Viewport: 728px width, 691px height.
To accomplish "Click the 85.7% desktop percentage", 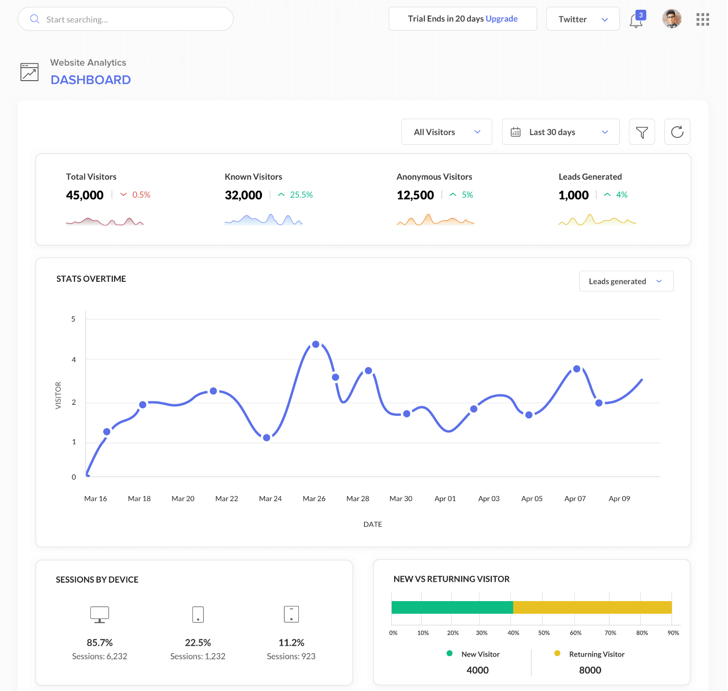I will [x=100, y=643].
